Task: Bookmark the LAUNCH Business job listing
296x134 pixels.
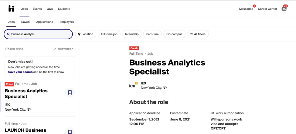Action: 70,132
